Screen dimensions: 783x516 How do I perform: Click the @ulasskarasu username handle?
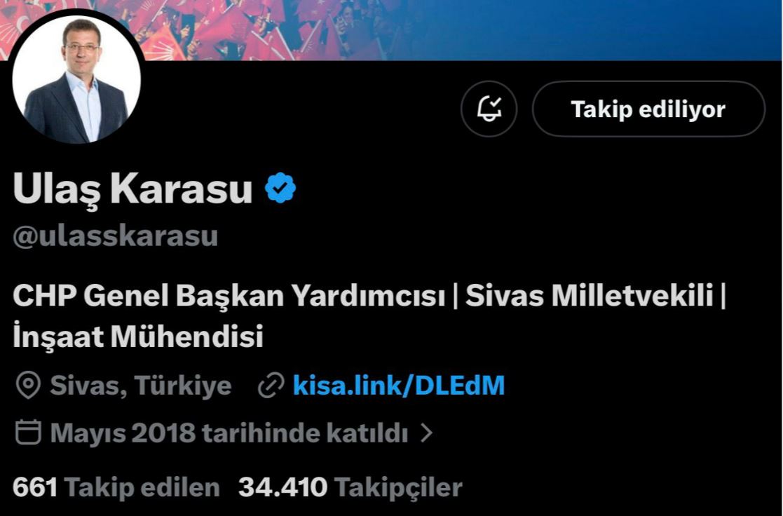coord(116,236)
